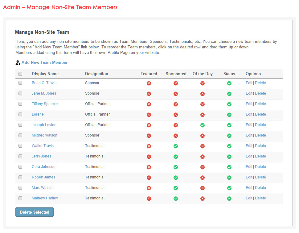Click the add user icon beside Add New Team Member
Image resolution: width=299 pixels, height=233 pixels.
click(x=18, y=63)
